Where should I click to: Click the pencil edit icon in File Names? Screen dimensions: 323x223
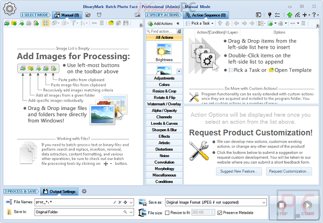[x=115, y=202]
